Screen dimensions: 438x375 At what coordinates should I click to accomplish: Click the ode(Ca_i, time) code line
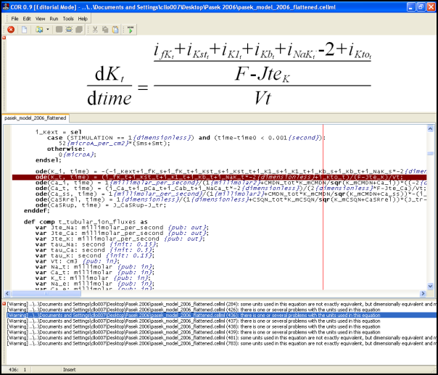(x=231, y=183)
